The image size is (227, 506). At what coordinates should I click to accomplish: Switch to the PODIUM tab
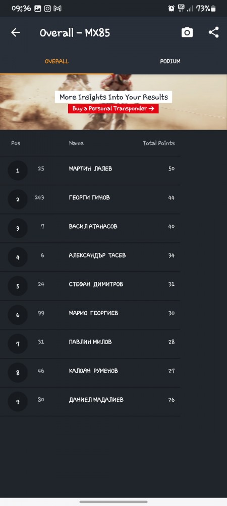(x=170, y=61)
